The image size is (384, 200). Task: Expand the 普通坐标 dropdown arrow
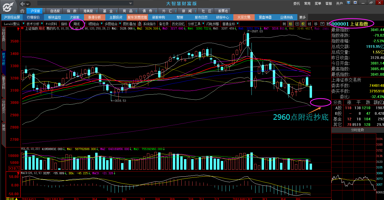coord(238,24)
